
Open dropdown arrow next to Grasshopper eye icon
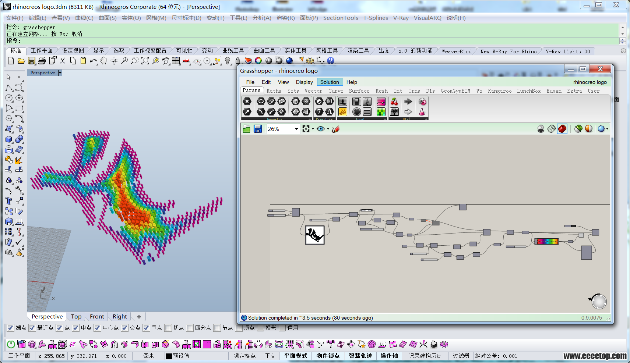[x=328, y=129]
